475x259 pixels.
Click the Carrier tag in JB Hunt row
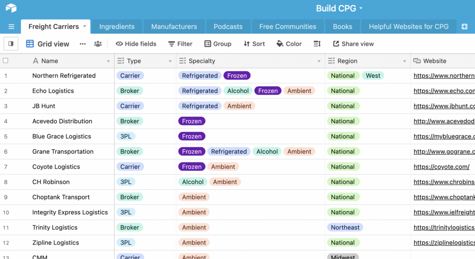(x=130, y=106)
